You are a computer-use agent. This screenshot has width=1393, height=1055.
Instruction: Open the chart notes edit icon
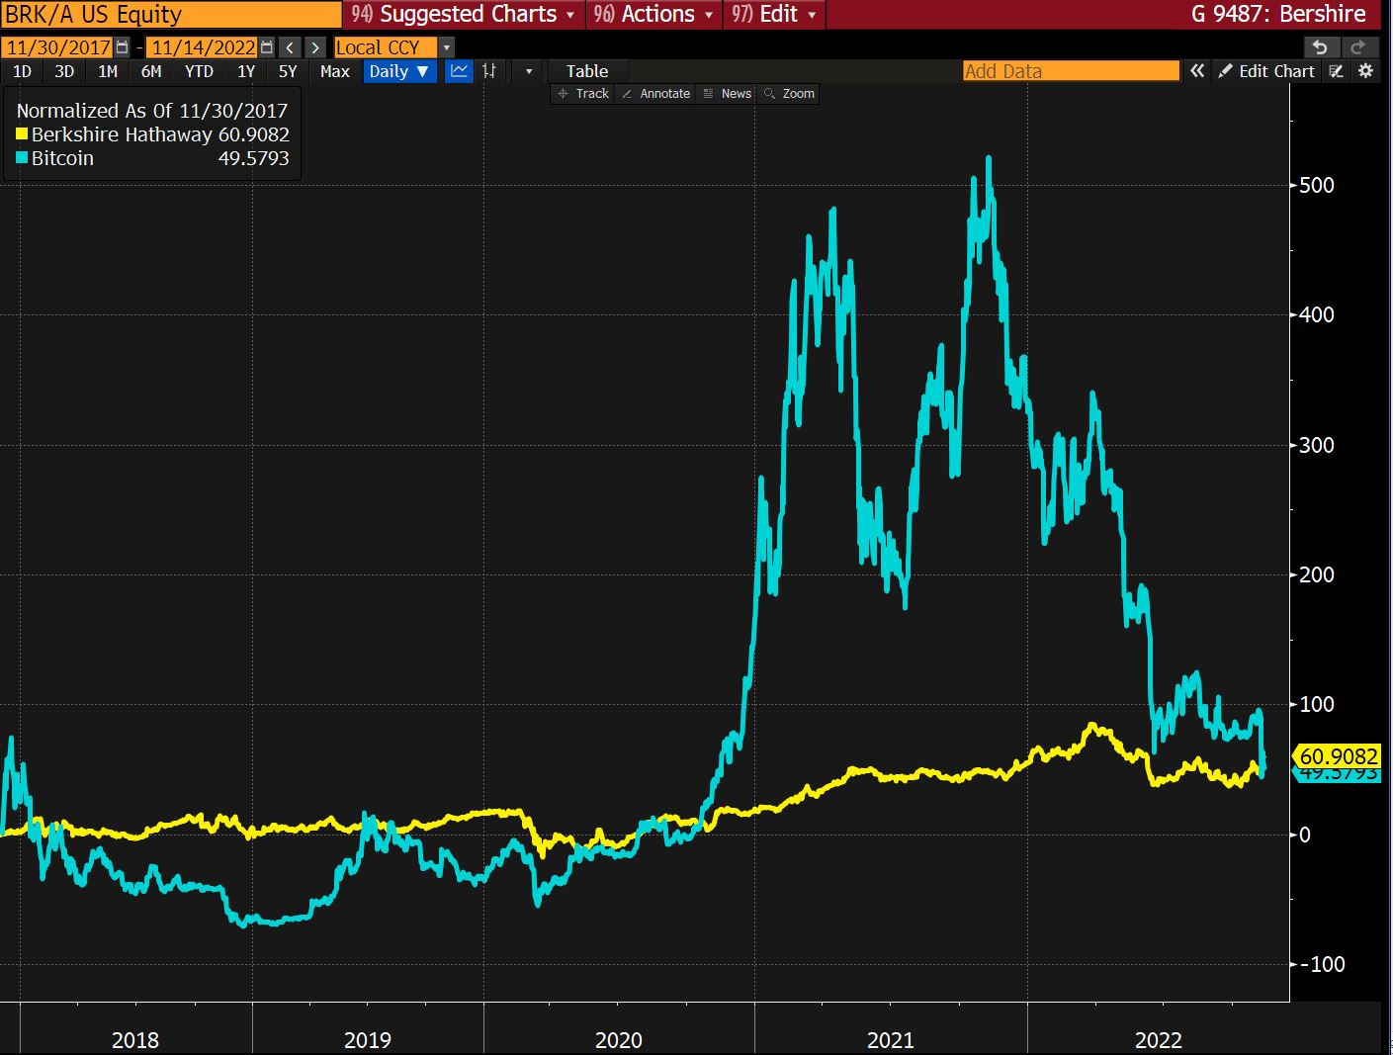coord(1337,71)
